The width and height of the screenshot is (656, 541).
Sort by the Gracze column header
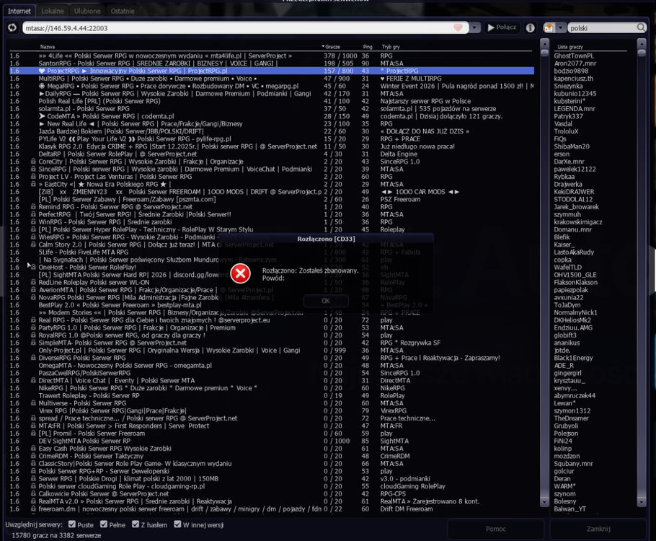click(x=331, y=47)
